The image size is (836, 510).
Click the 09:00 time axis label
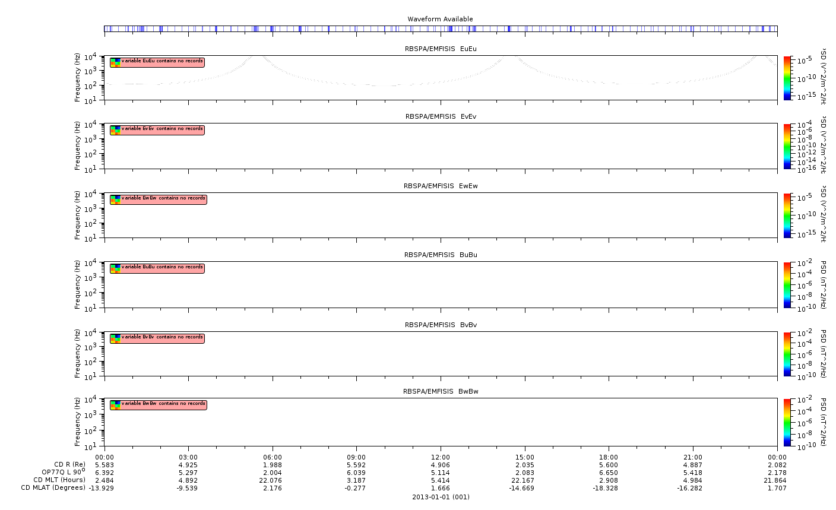356,457
